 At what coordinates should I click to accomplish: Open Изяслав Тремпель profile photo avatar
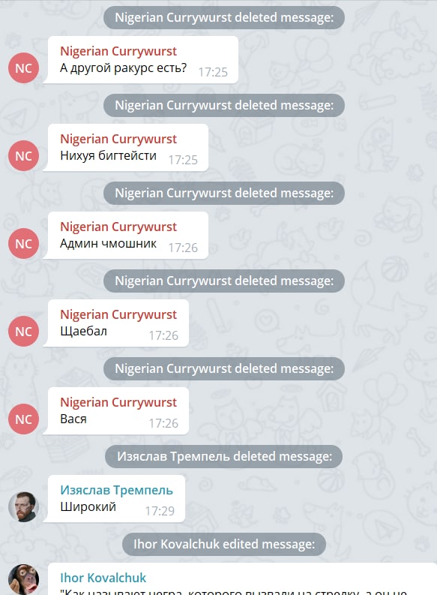point(23,507)
